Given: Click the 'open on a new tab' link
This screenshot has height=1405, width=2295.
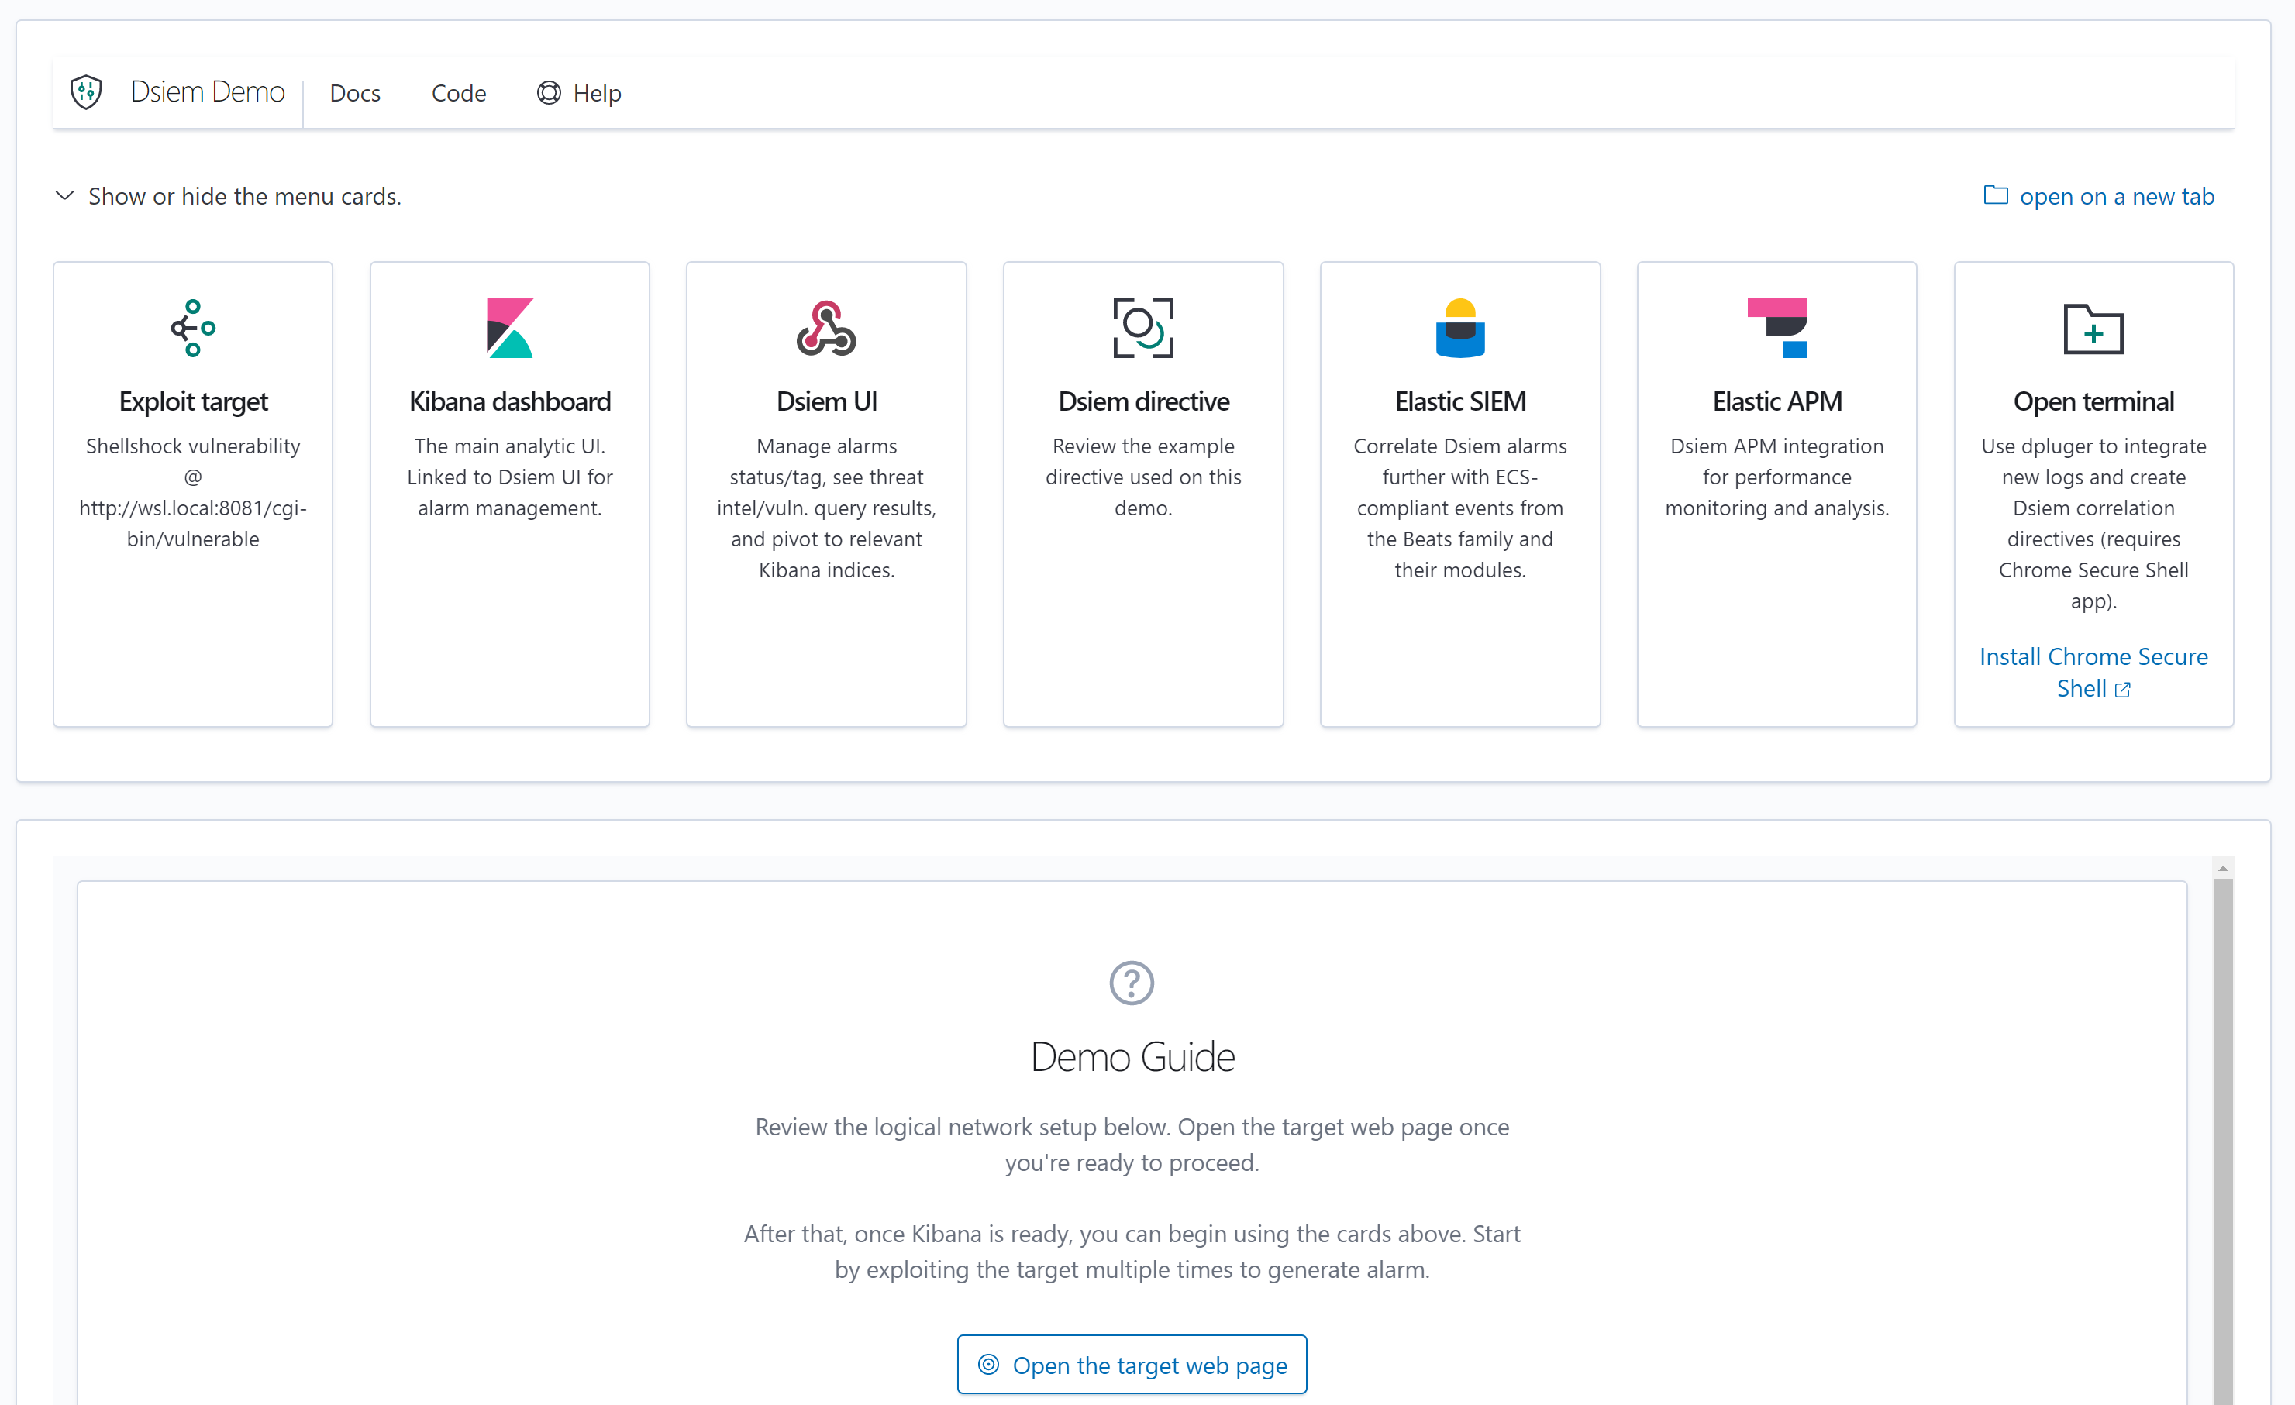Looking at the screenshot, I should (x=2116, y=197).
